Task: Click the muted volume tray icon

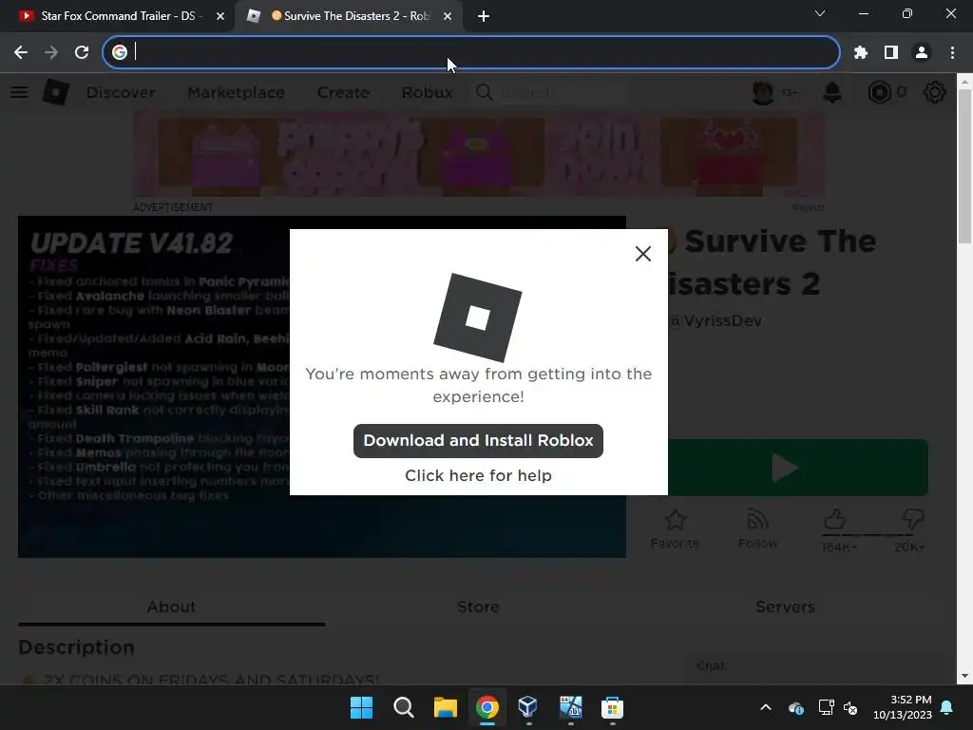Action: tap(850, 707)
